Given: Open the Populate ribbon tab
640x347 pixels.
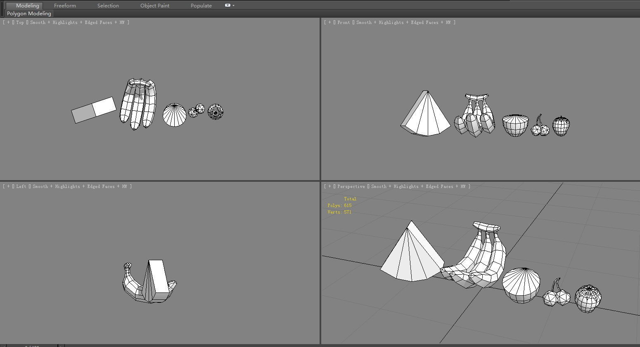Looking at the screenshot, I should click(x=201, y=5).
